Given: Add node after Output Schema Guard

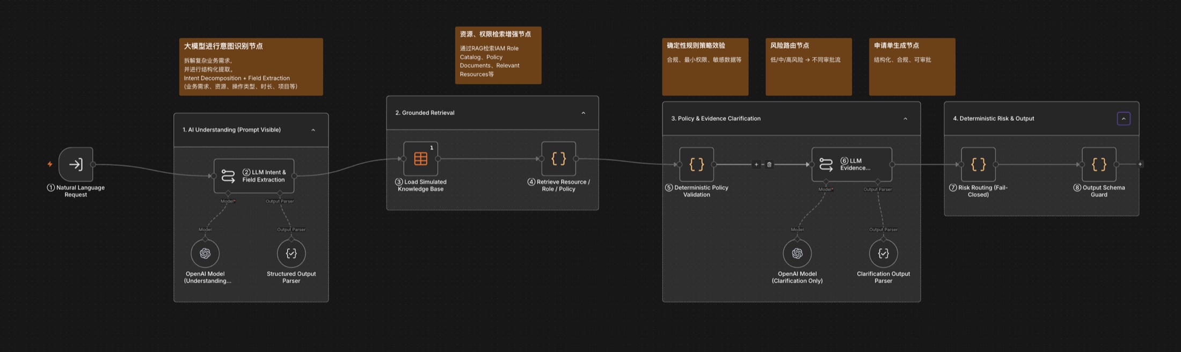Looking at the screenshot, I should point(1140,164).
